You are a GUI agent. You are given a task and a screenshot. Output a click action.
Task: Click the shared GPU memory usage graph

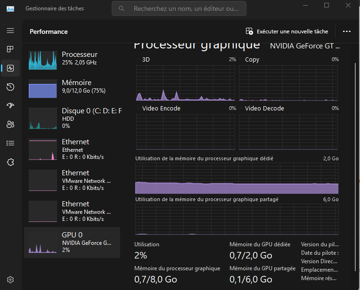coord(237,219)
